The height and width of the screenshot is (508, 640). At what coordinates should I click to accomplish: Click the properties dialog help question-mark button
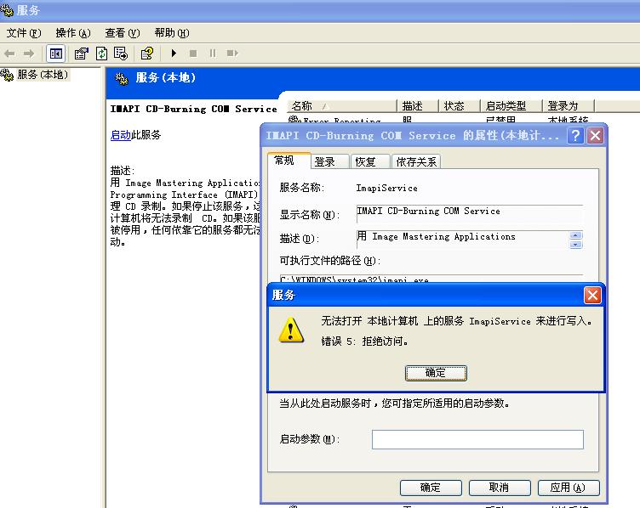[x=575, y=135]
